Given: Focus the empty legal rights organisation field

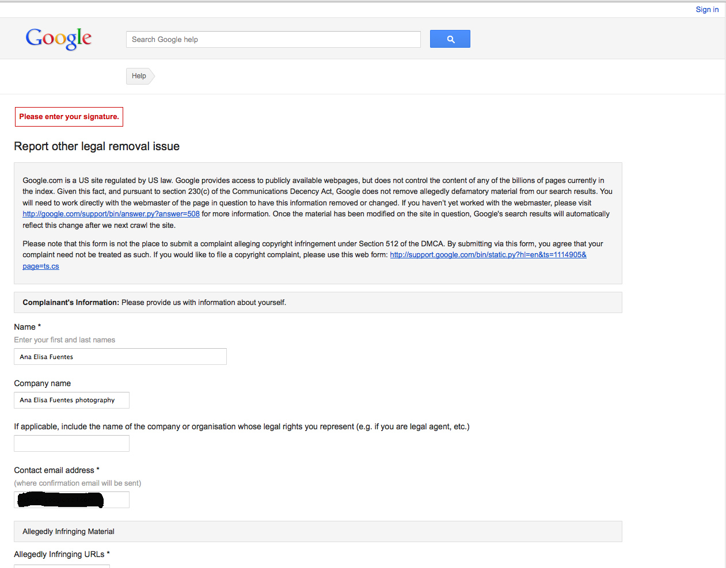Looking at the screenshot, I should click(x=71, y=444).
